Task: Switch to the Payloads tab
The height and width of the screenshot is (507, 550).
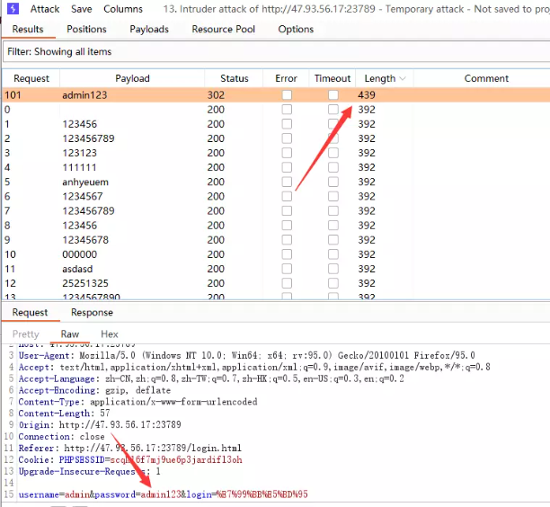Action: [x=149, y=30]
